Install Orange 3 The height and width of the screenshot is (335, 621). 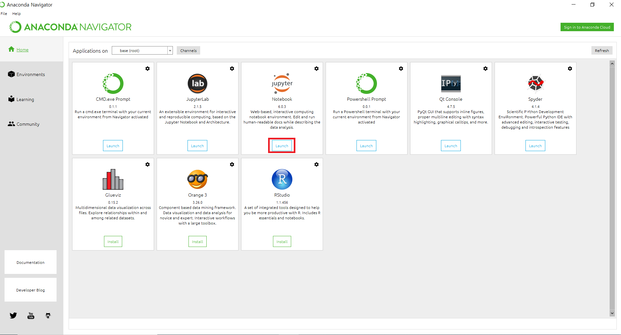[198, 241]
